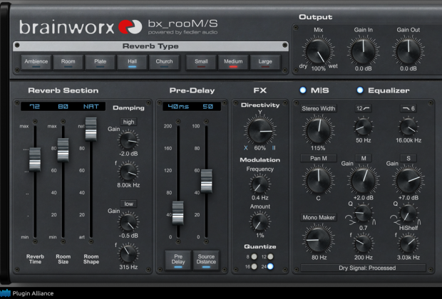Click the M channel label box
Image resolution: width=442 pixels, height=299 pixels.
coord(363,159)
